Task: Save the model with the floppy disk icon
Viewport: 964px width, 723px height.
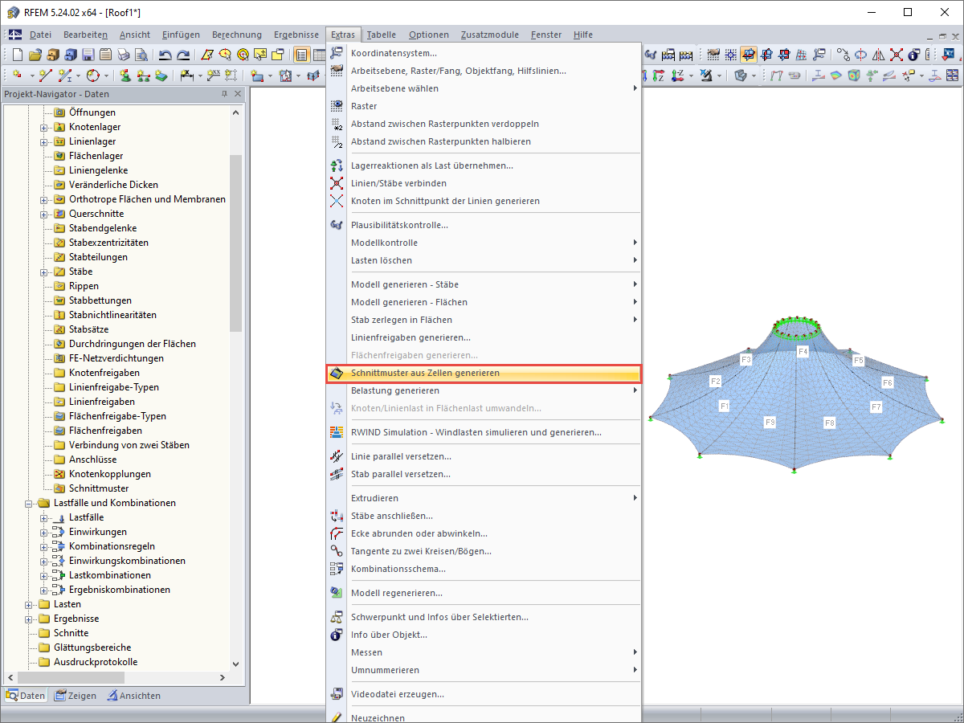Action: click(x=88, y=55)
